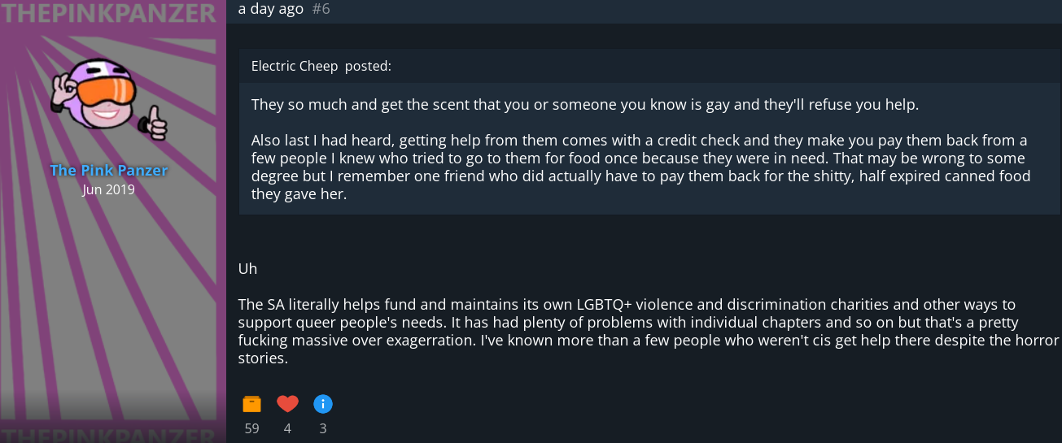Image resolution: width=1062 pixels, height=443 pixels.
Task: Visit The Pink Panzer's profile link
Action: 108,170
